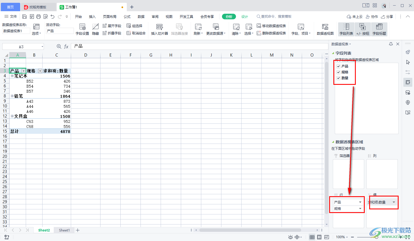Click 分享 share button
Screen dimensions: 414x241
coord(387,17)
